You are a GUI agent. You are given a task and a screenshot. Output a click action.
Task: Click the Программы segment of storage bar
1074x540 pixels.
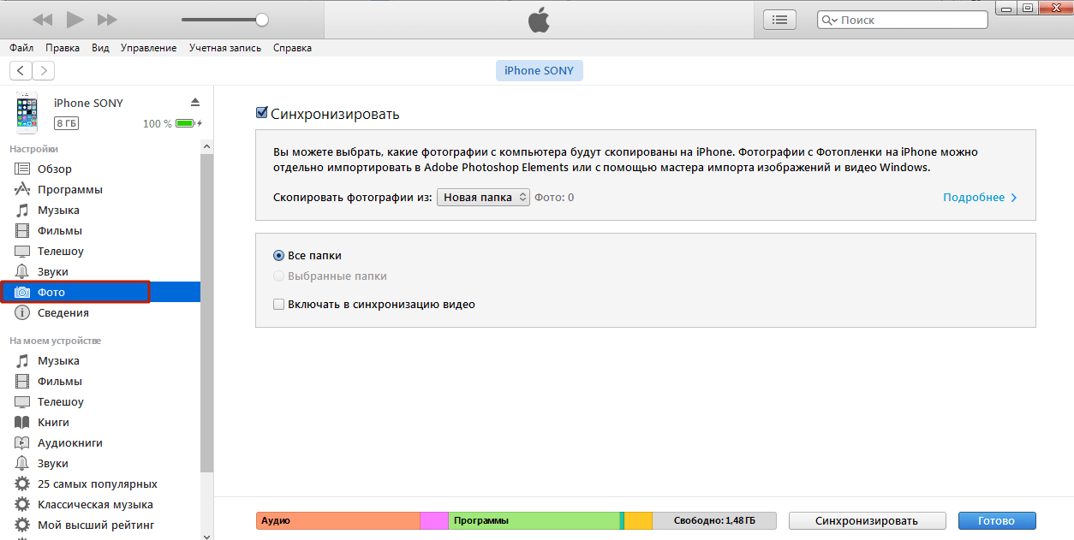click(534, 520)
